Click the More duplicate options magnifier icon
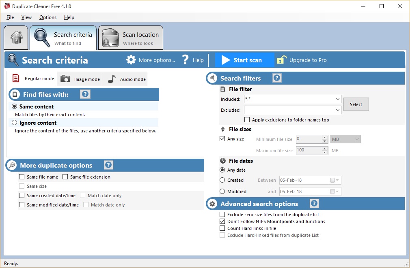Image resolution: width=410 pixels, height=268 pixels. click(12, 165)
